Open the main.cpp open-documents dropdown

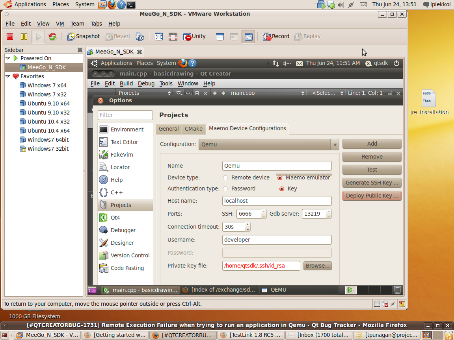267,93
